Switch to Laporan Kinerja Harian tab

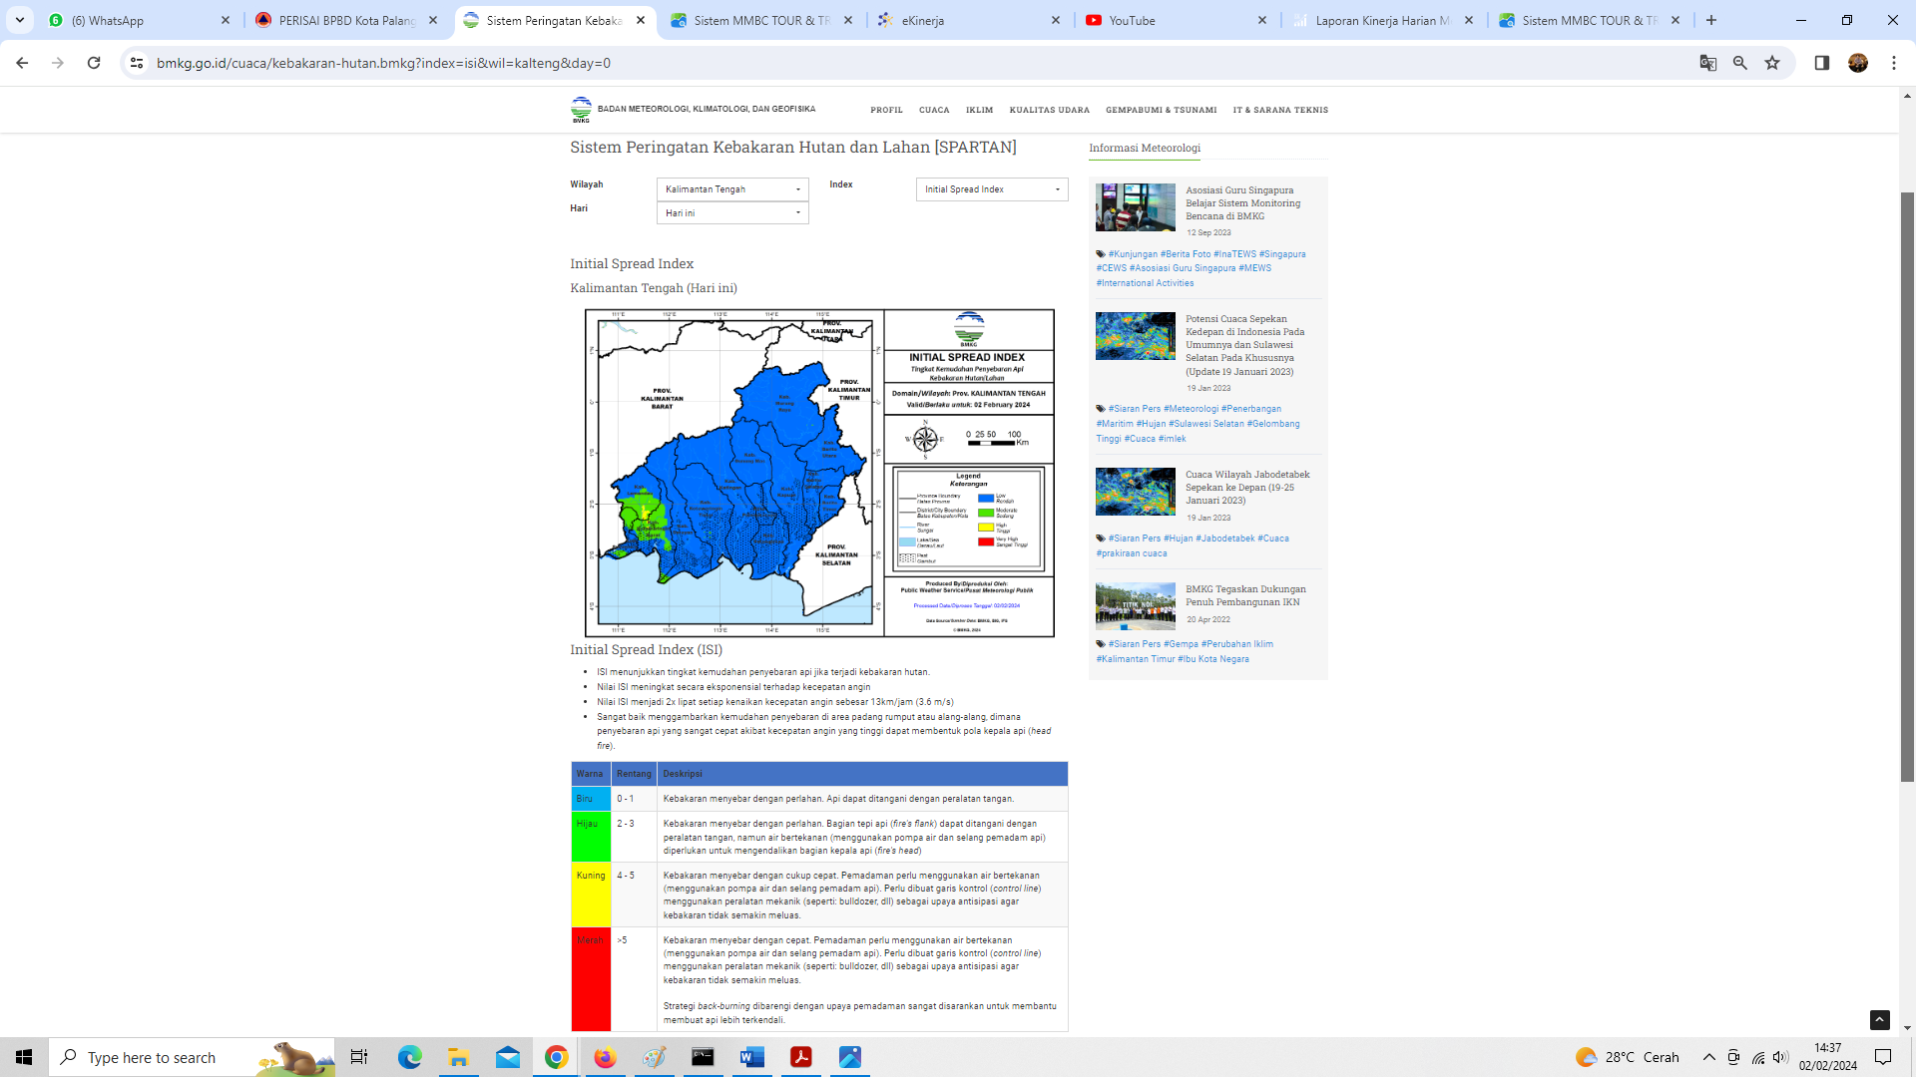click(x=1383, y=20)
